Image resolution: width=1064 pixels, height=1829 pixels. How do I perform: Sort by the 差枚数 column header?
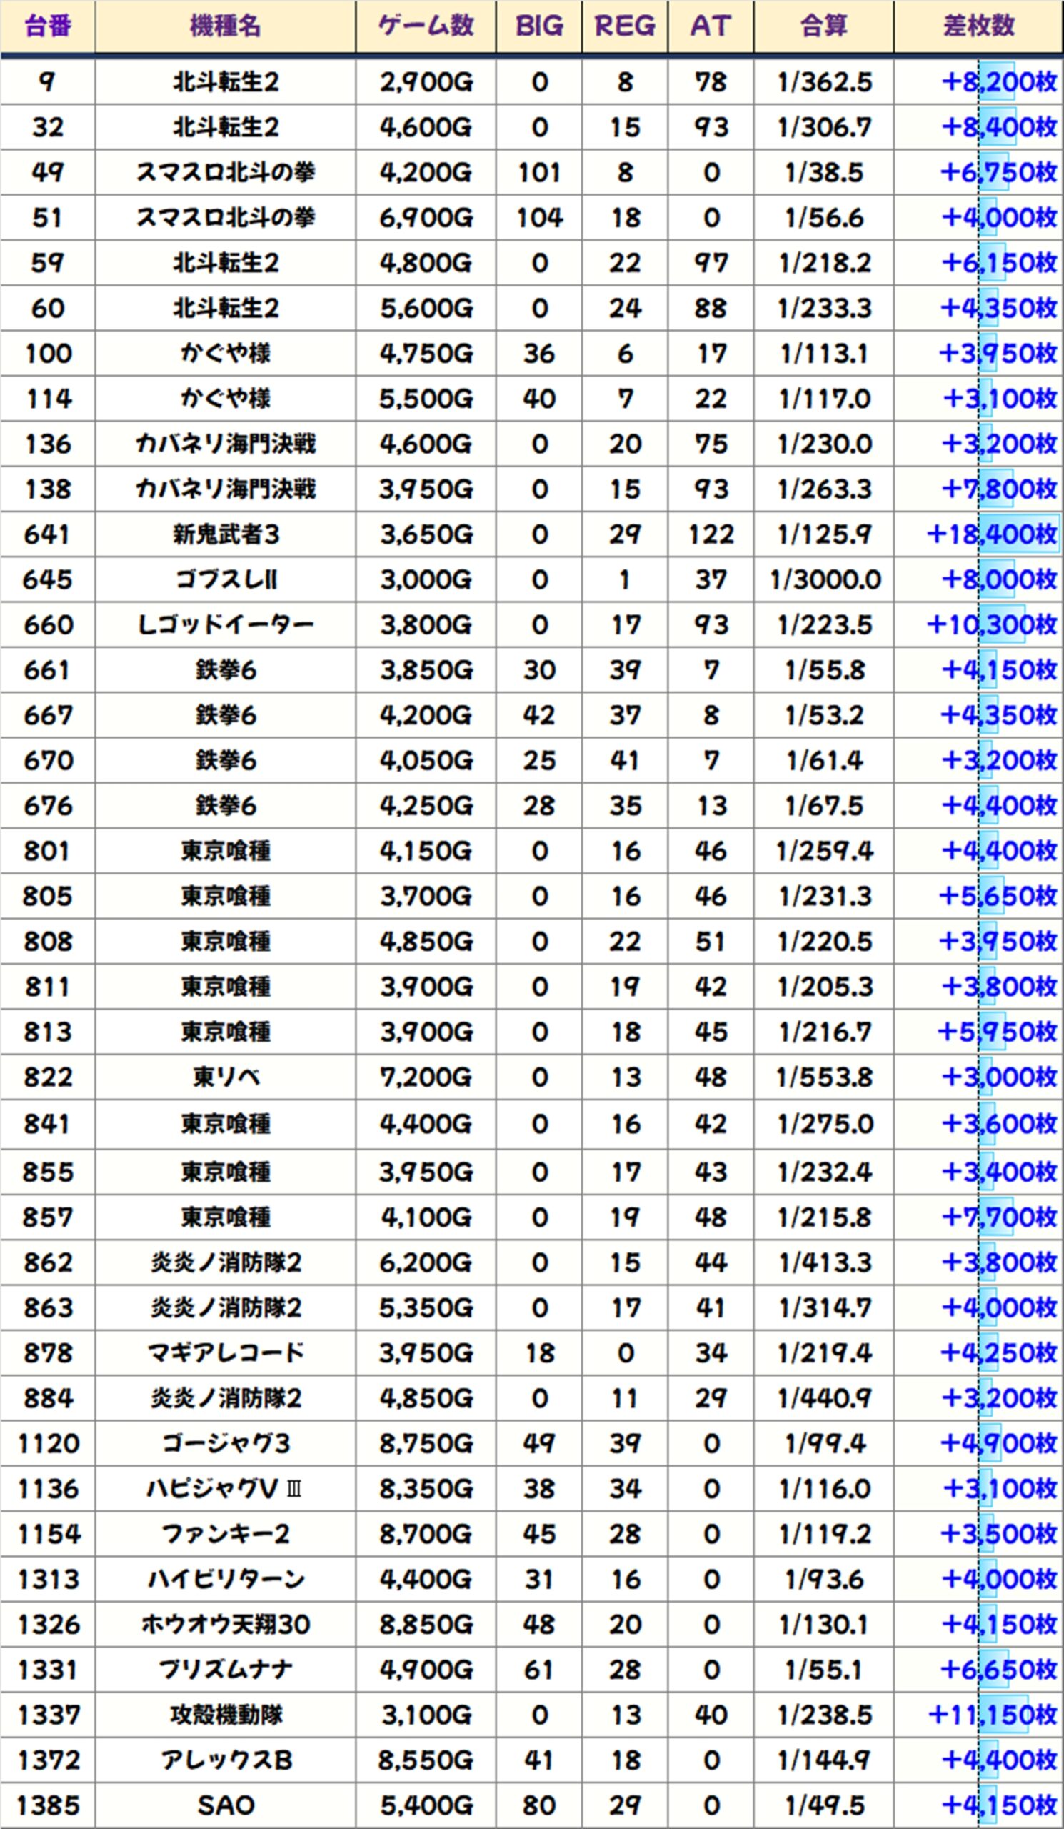click(x=978, y=26)
